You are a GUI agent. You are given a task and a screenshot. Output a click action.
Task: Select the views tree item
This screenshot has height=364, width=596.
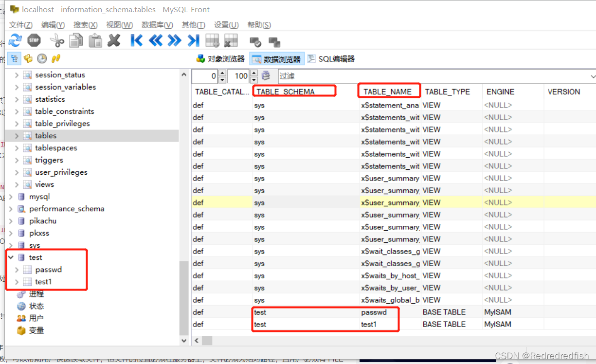[44, 184]
